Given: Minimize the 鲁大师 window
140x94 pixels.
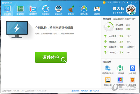Looking at the screenshot, I should tap(132, 3).
